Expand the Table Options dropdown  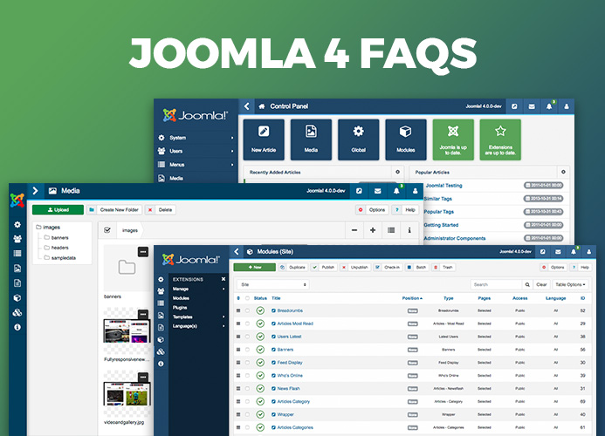pos(570,284)
